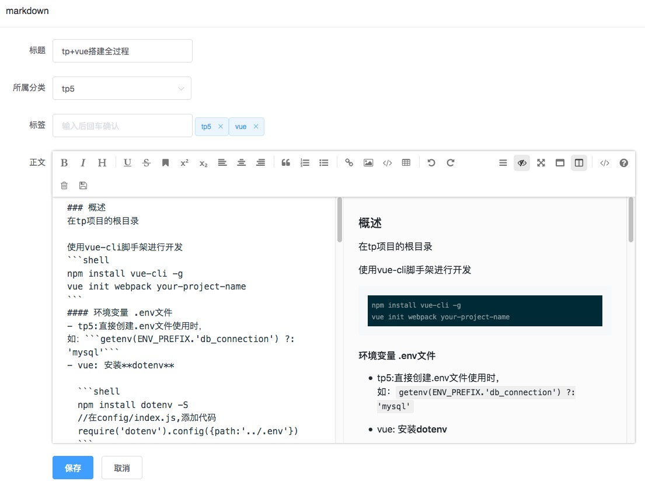Remove the vue tag
This screenshot has width=645, height=481.
(256, 126)
